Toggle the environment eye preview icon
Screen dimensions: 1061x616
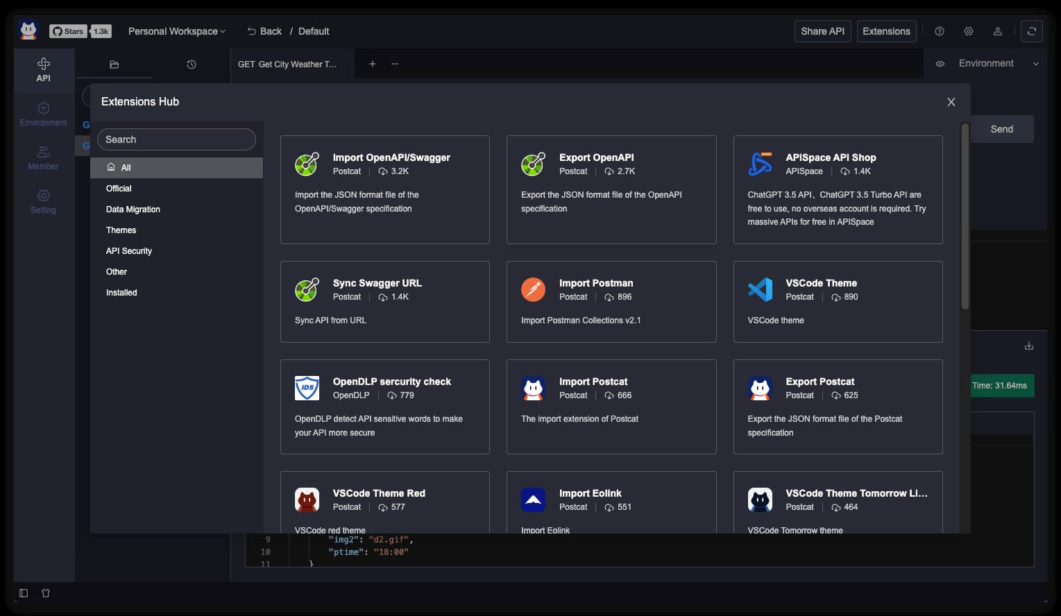[940, 64]
